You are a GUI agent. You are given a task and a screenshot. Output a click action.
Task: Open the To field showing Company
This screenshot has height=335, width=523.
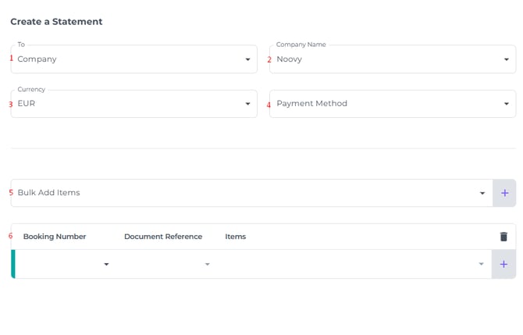pyautogui.click(x=125, y=59)
